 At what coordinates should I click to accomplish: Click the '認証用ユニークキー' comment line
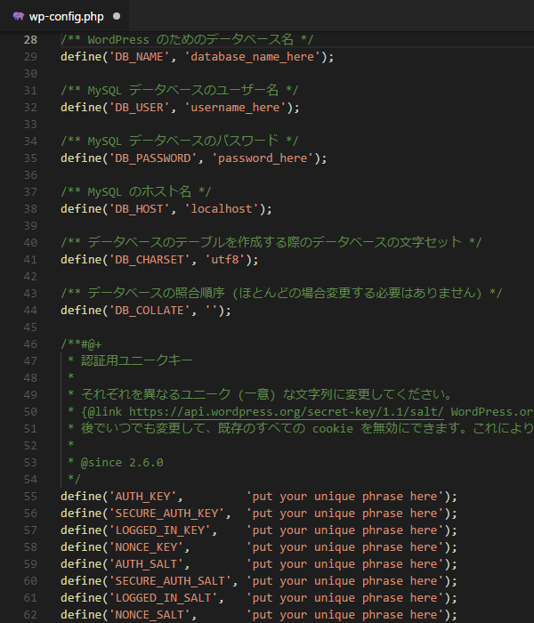tap(137, 360)
